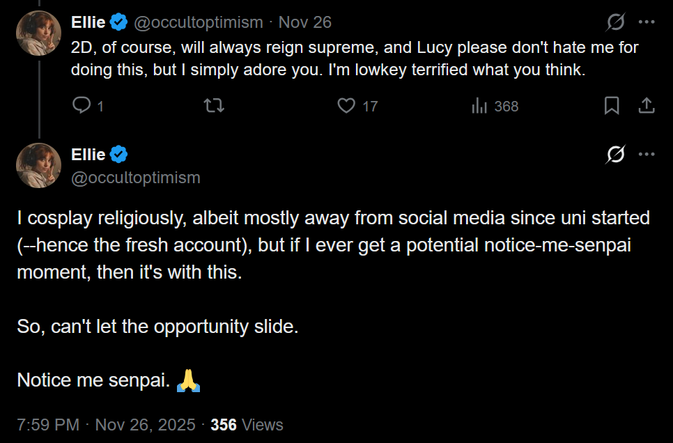This screenshot has height=443, width=673.
Task: Open Ellie's avatar on the first tweet
Action: (39, 33)
